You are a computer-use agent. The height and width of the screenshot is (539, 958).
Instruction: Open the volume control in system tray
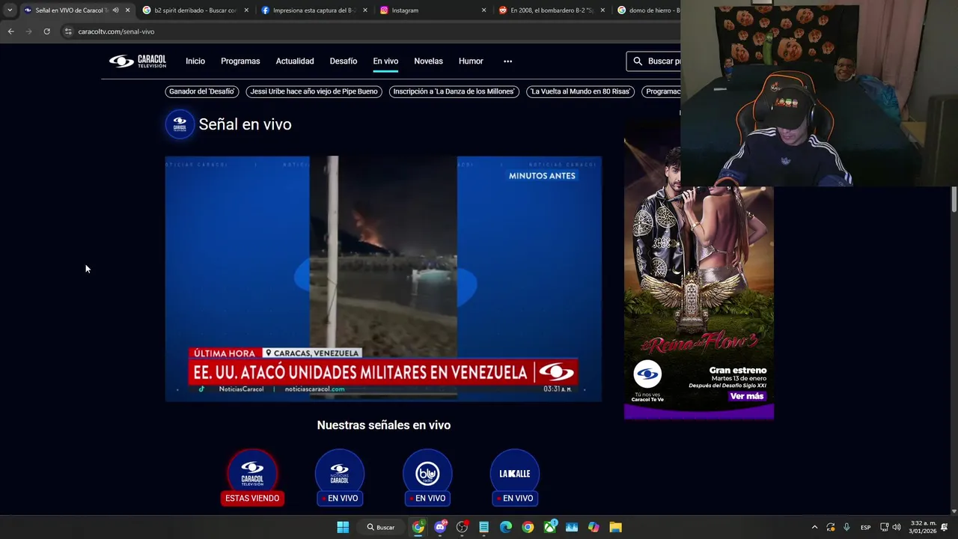point(897,527)
